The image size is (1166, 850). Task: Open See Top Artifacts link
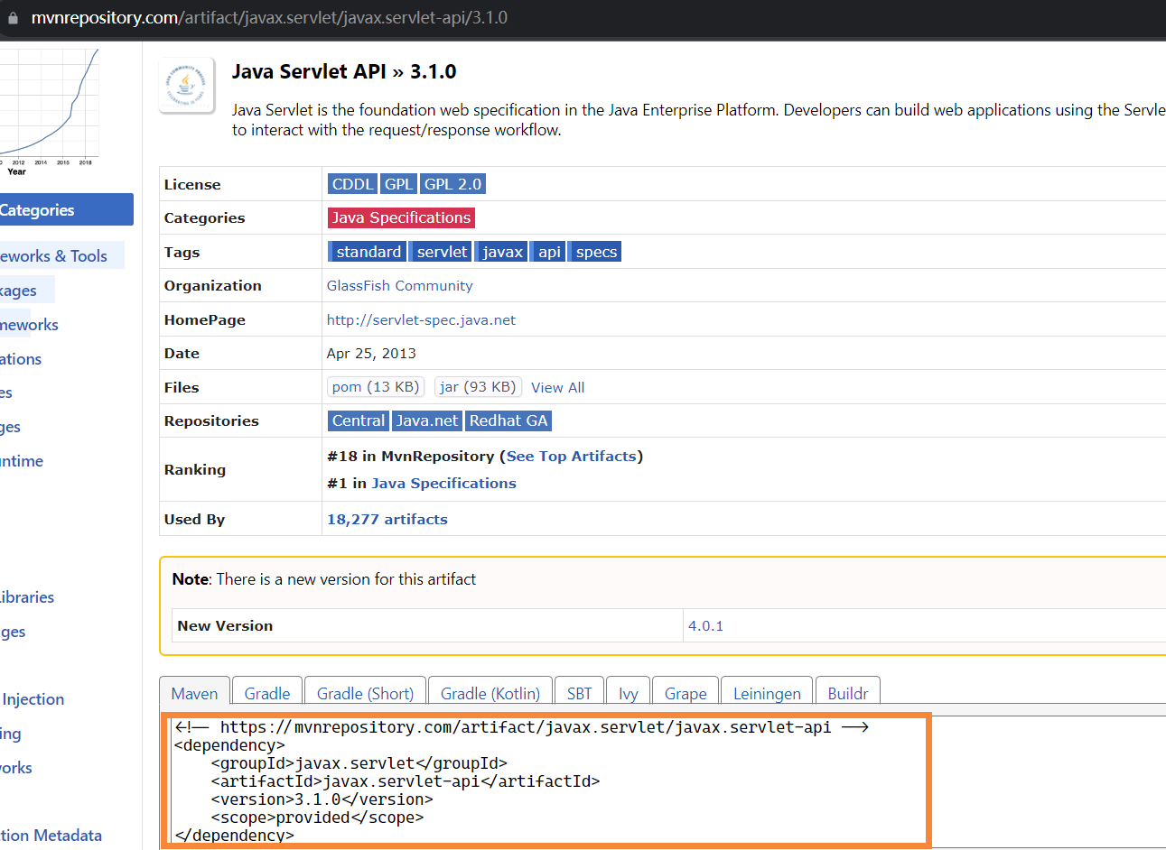click(x=571, y=457)
